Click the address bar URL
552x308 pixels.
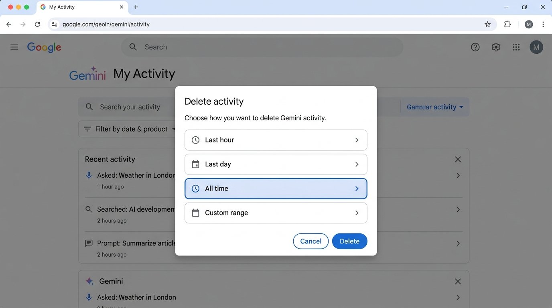pyautogui.click(x=106, y=24)
